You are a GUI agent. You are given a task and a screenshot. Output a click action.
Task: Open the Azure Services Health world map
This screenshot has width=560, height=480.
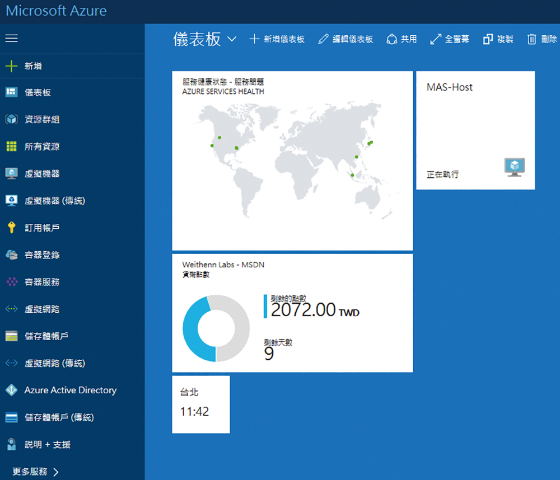point(292,161)
